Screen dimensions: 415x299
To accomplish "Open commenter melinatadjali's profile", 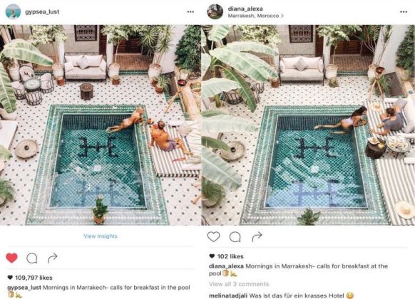I will [228, 295].
